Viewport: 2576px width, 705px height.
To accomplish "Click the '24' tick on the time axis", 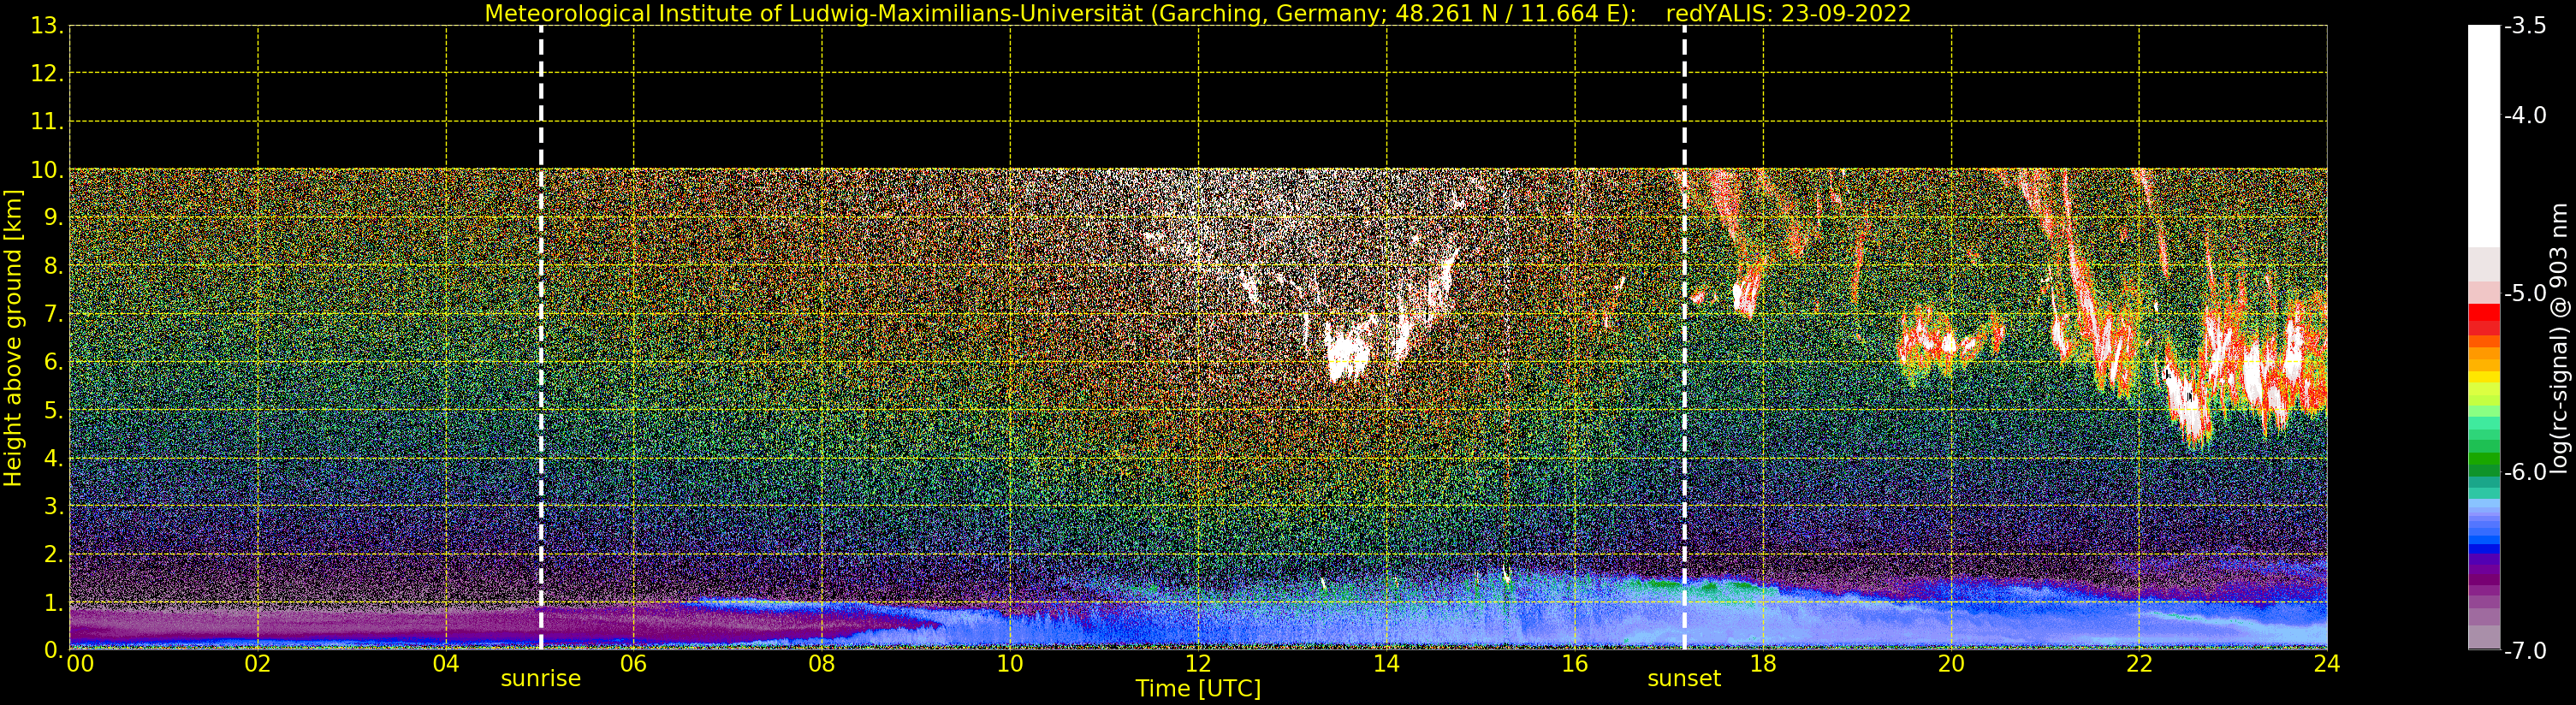I will [2327, 664].
